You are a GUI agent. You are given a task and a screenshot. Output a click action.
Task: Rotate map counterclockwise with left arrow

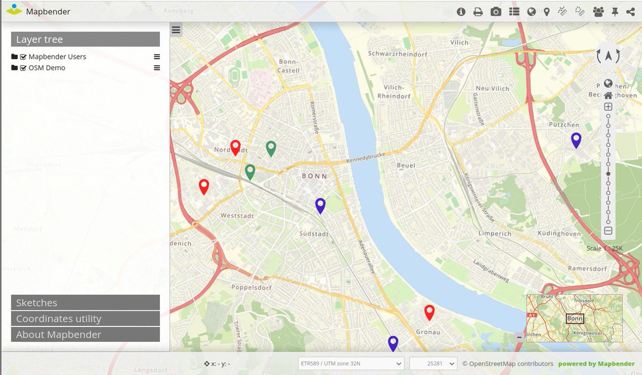[x=600, y=56]
